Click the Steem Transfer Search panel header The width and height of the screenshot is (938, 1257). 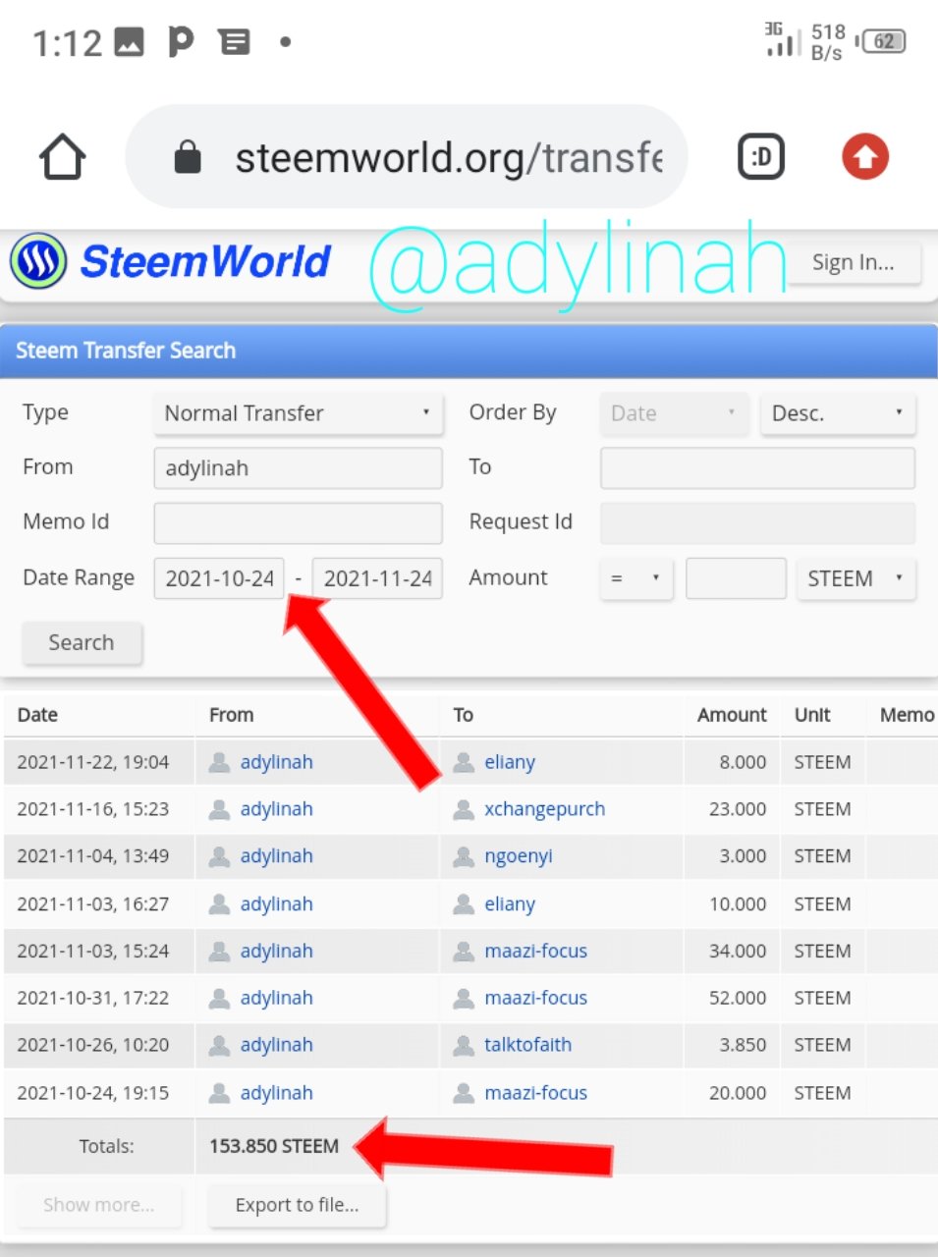(x=469, y=351)
